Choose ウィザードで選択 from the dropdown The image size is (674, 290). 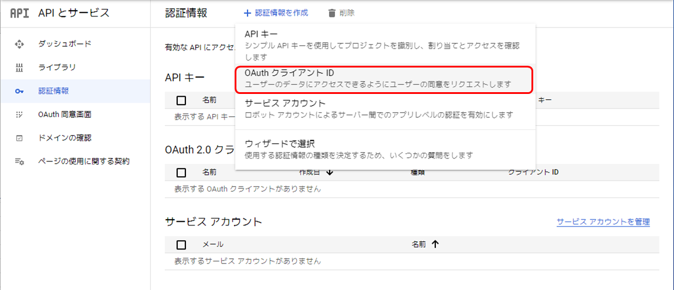385,149
